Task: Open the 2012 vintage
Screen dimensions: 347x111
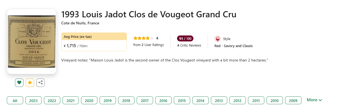Action: tap(238, 100)
